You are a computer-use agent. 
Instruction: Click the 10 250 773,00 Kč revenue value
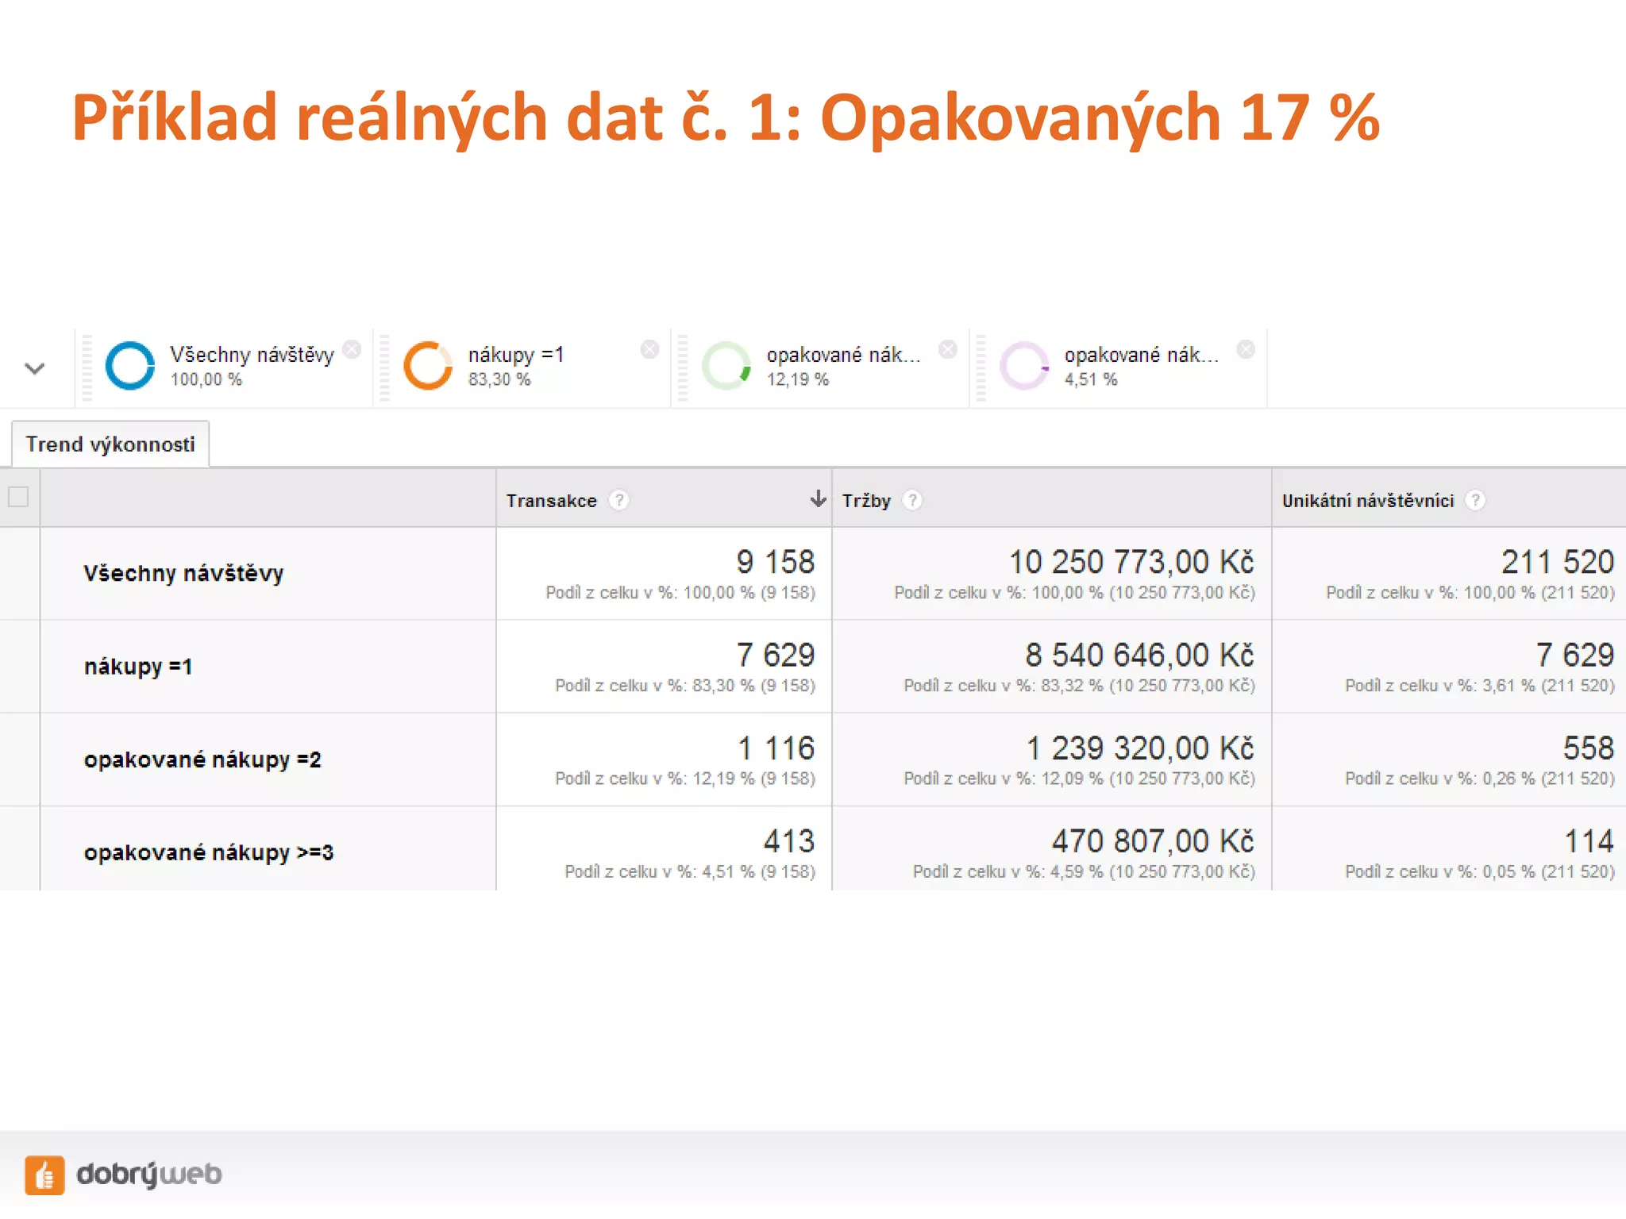click(1131, 562)
